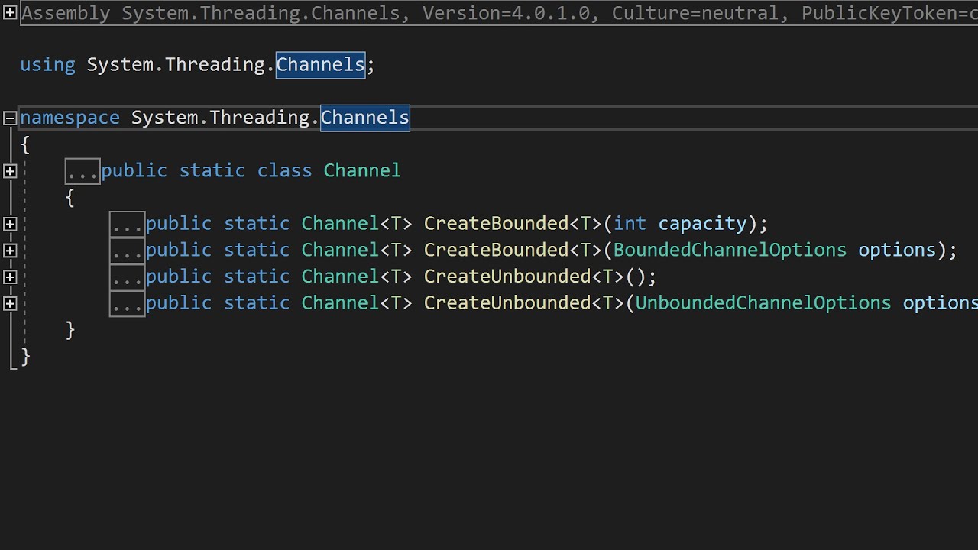
Task: Click the 'capacity' parameter name
Action: (703, 224)
